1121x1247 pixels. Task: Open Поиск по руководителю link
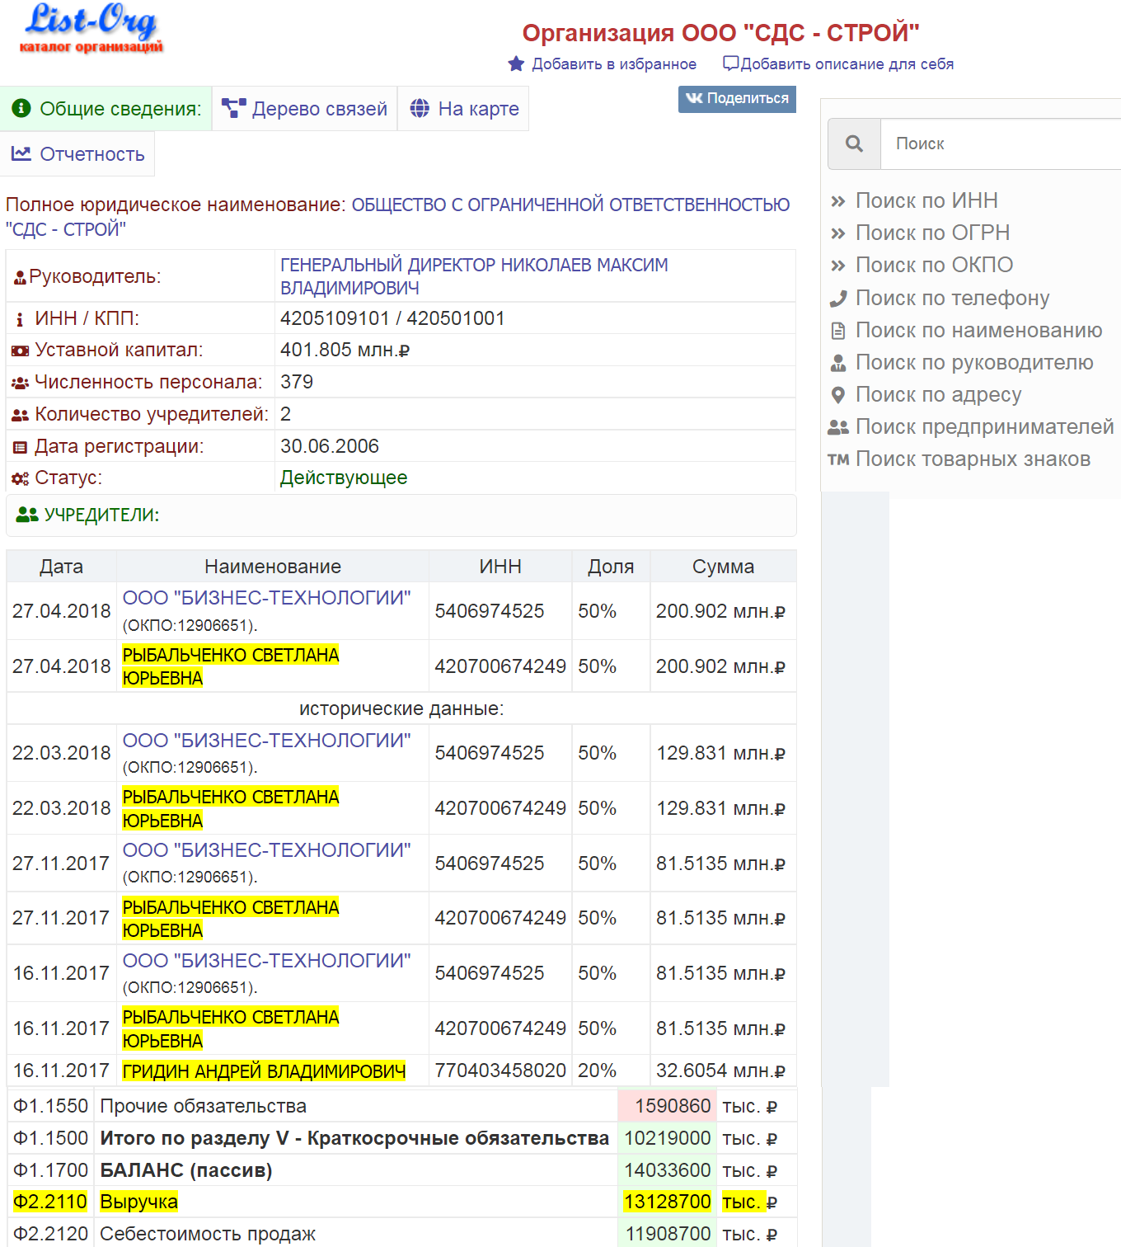coord(974,363)
